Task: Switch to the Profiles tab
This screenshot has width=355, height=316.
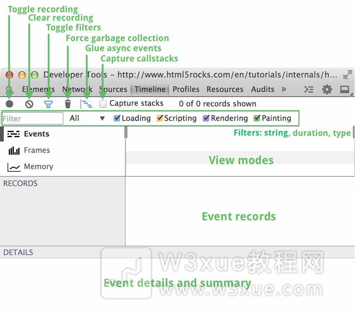Action: pos(186,89)
